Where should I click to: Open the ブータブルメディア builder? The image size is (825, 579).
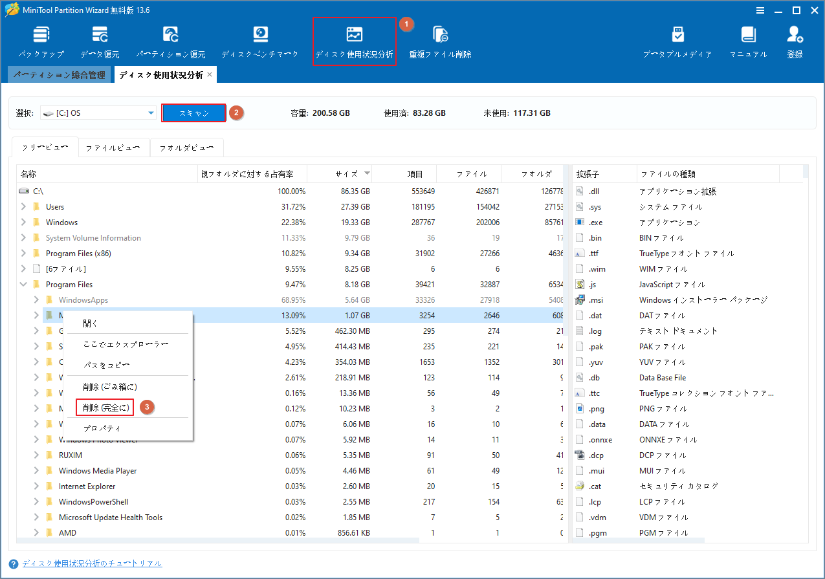point(677,42)
